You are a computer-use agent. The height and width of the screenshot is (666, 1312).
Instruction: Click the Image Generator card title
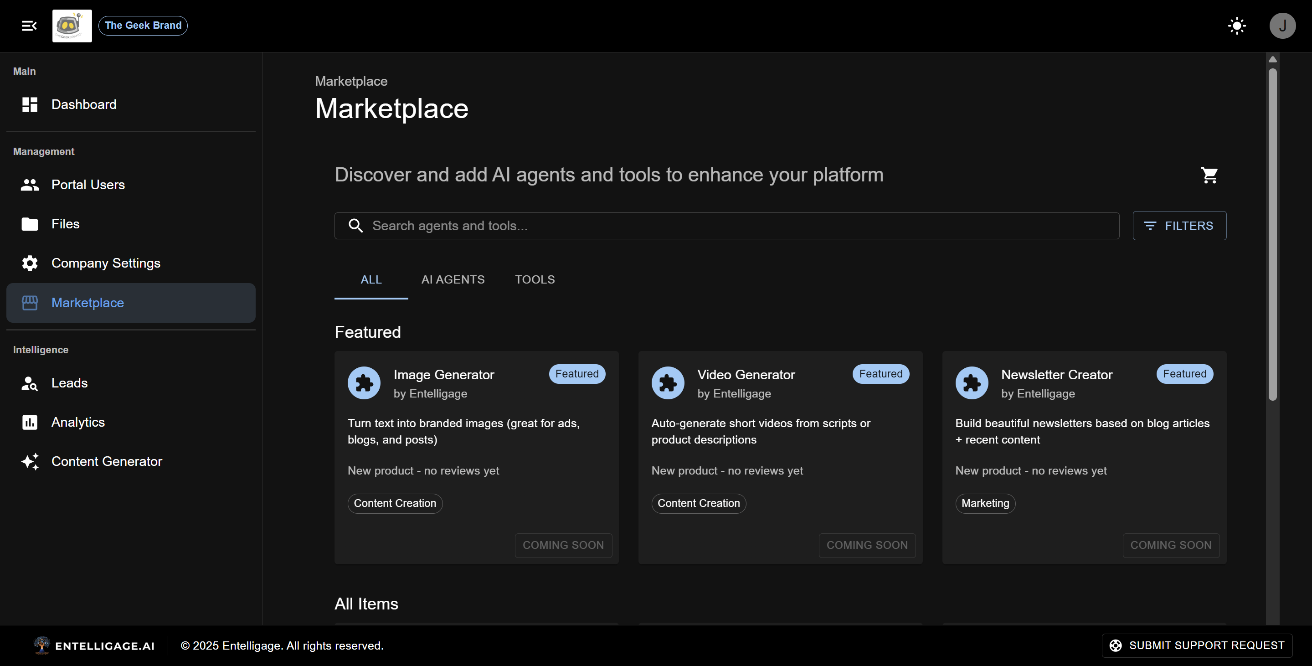pos(443,375)
